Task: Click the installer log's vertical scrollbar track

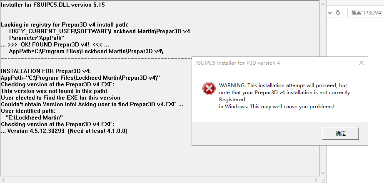Action: point(323,88)
